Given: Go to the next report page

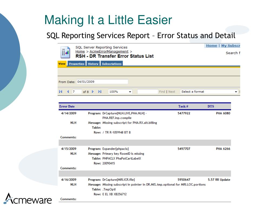Looking at the screenshot, I should 93,92.
